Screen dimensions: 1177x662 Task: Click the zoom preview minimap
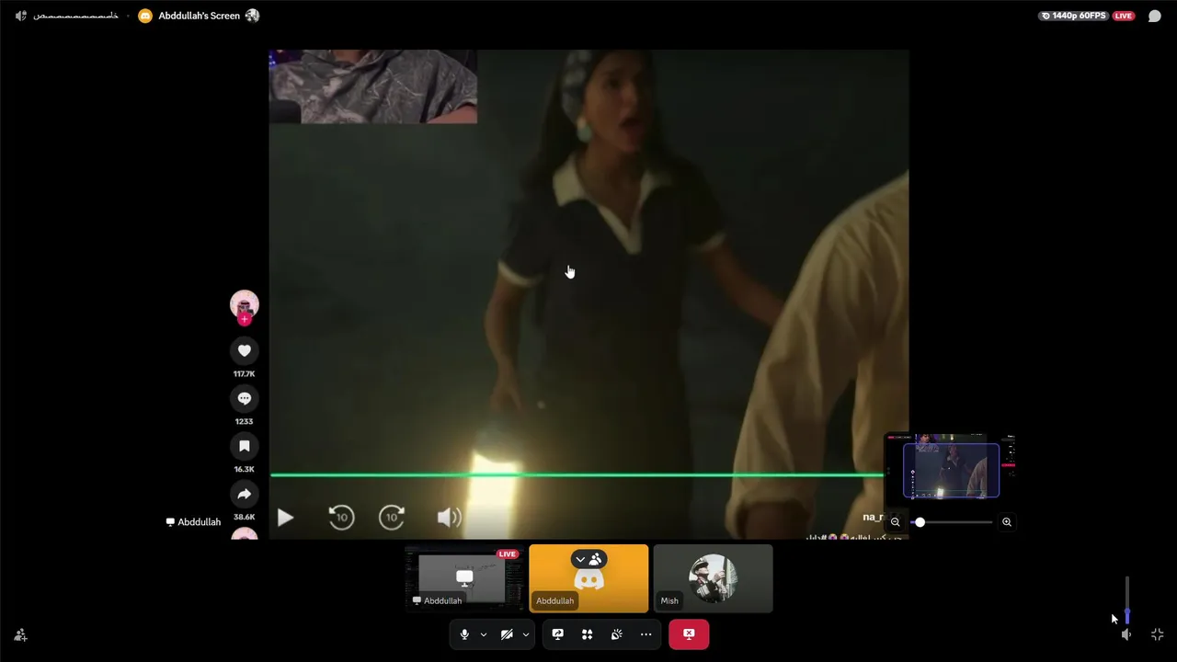tap(951, 466)
